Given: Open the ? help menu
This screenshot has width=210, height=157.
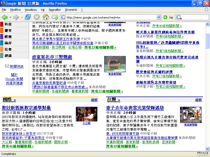Looking at the screenshot, I should point(82,10).
